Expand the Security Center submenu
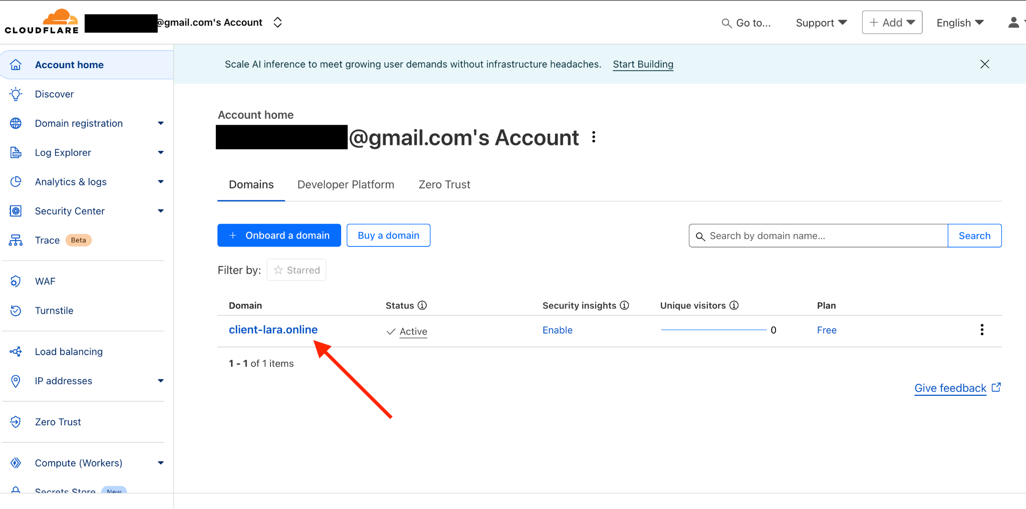This screenshot has width=1026, height=509. click(160, 211)
